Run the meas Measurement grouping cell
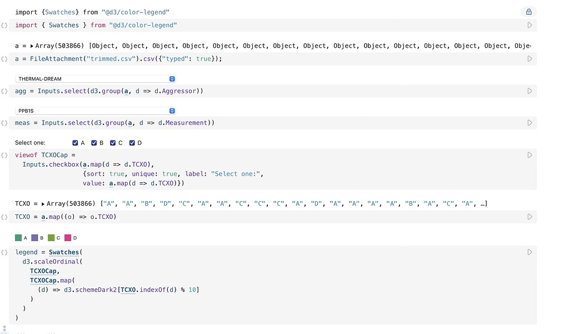The width and height of the screenshot is (569, 334). click(x=530, y=123)
